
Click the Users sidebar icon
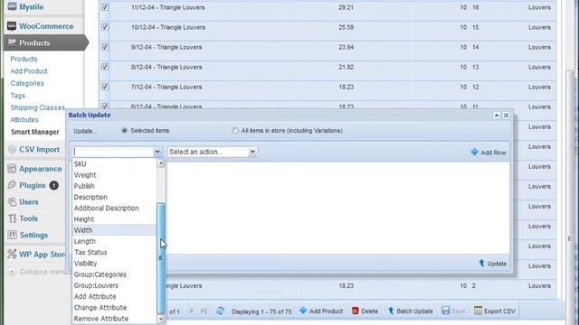pyautogui.click(x=12, y=201)
